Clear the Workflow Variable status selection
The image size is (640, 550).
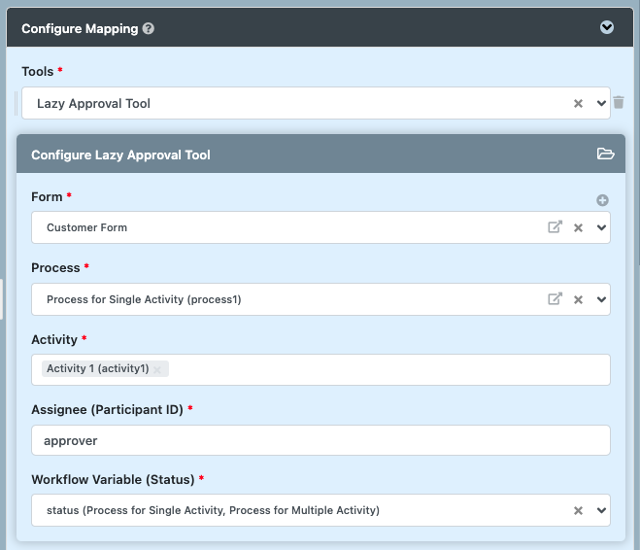coord(578,510)
